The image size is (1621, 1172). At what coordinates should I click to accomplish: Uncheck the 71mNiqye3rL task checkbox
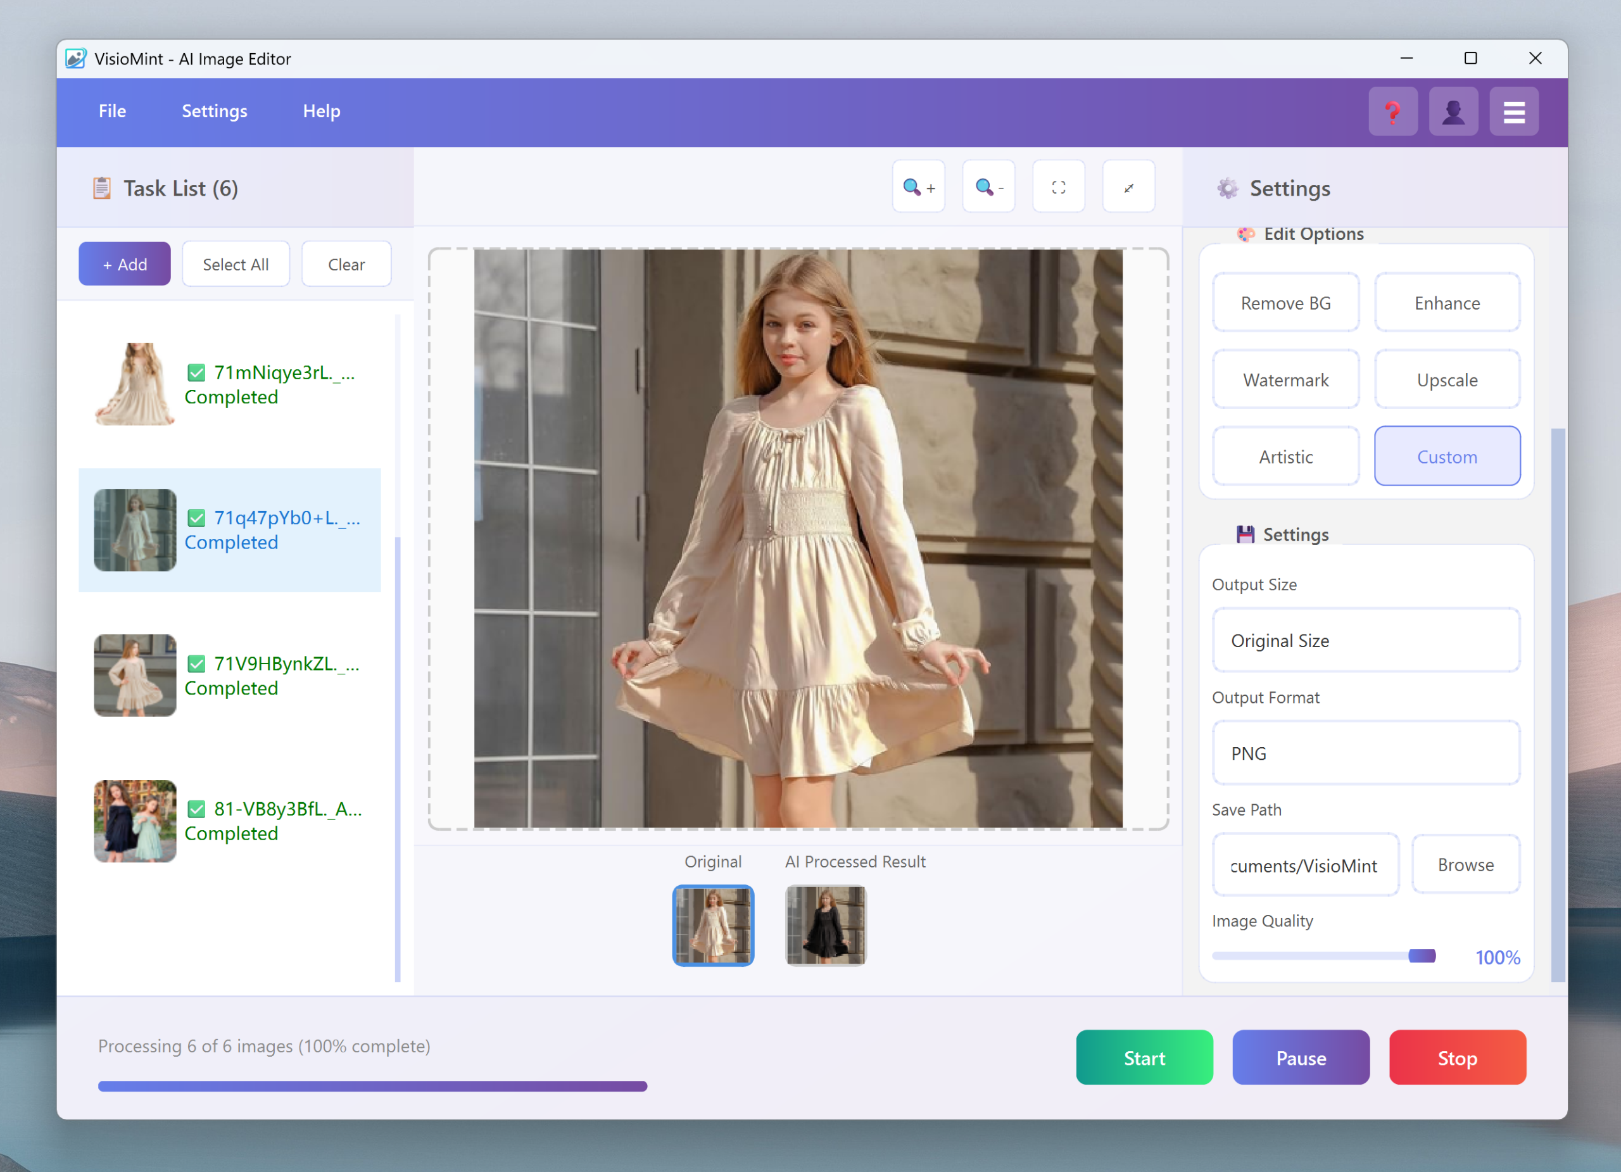pyautogui.click(x=196, y=373)
